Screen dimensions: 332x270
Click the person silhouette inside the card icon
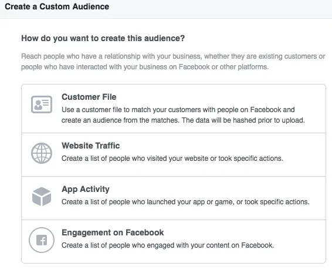click(x=38, y=105)
